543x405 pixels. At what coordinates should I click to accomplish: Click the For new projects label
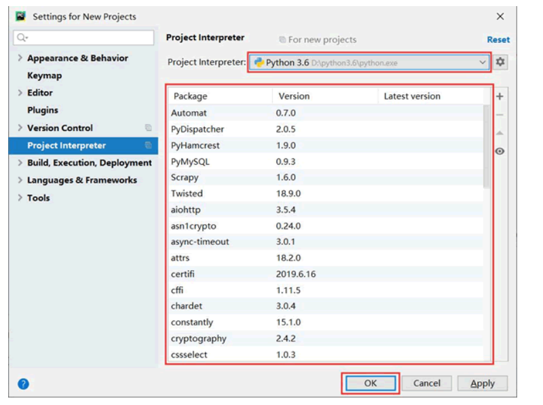point(322,40)
